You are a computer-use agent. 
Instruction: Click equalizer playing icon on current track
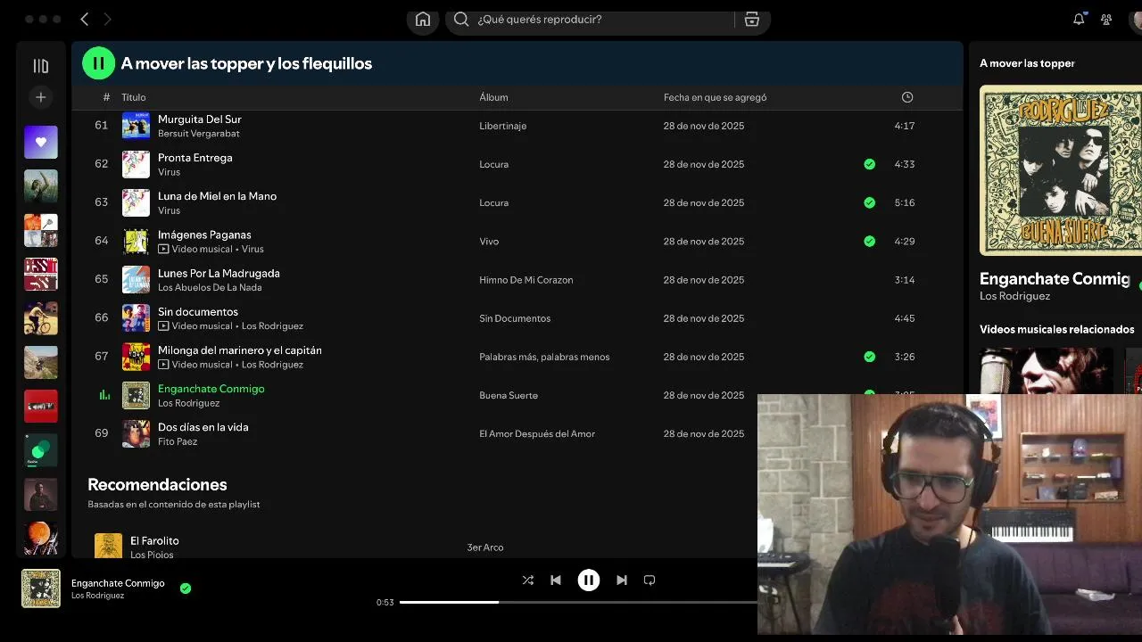tap(104, 395)
